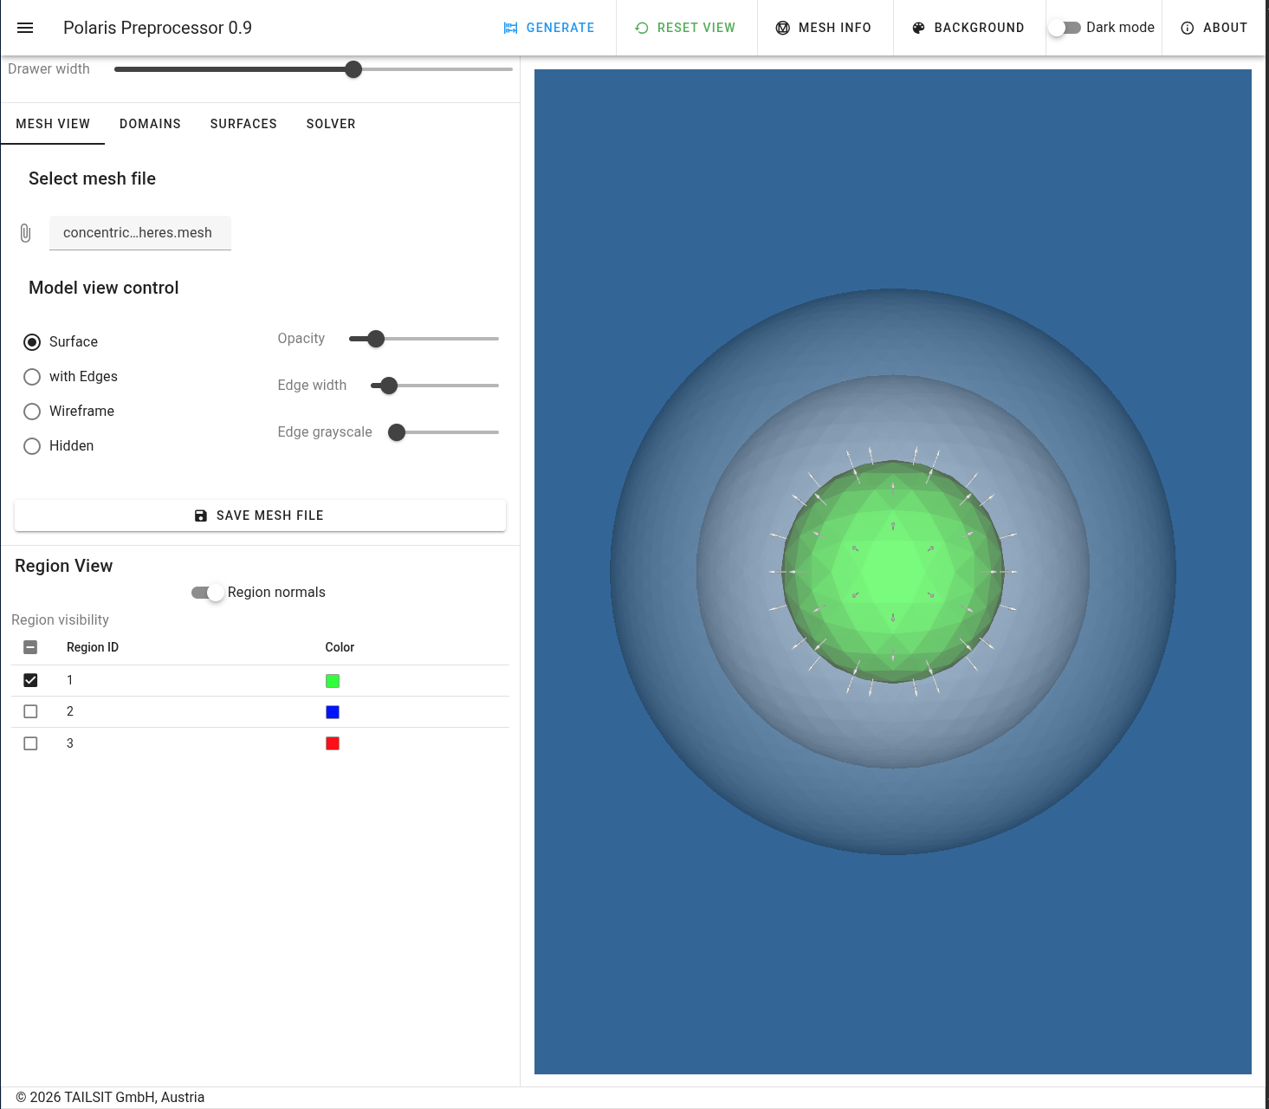The width and height of the screenshot is (1269, 1109).
Task: Click the red color swatch for Region 3
Action: pyautogui.click(x=333, y=743)
